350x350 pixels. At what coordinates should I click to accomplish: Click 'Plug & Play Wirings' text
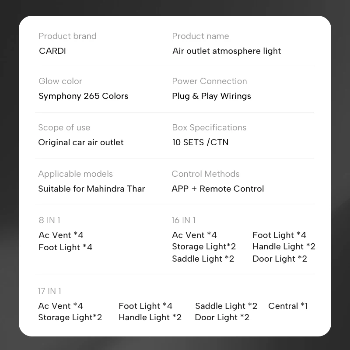click(x=211, y=96)
